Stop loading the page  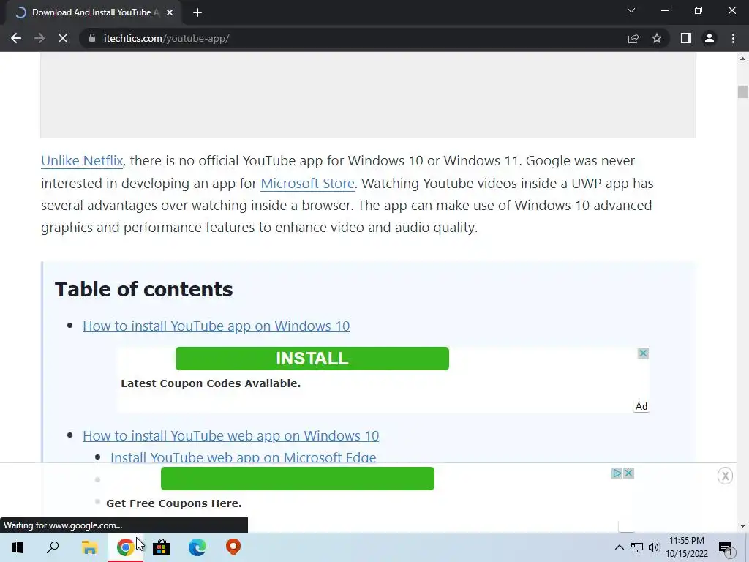(63, 38)
